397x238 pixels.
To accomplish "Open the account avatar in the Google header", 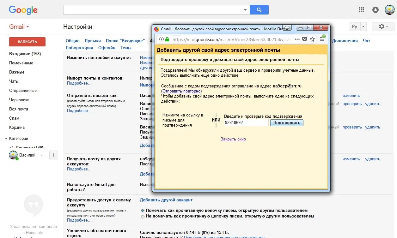I will [389, 10].
